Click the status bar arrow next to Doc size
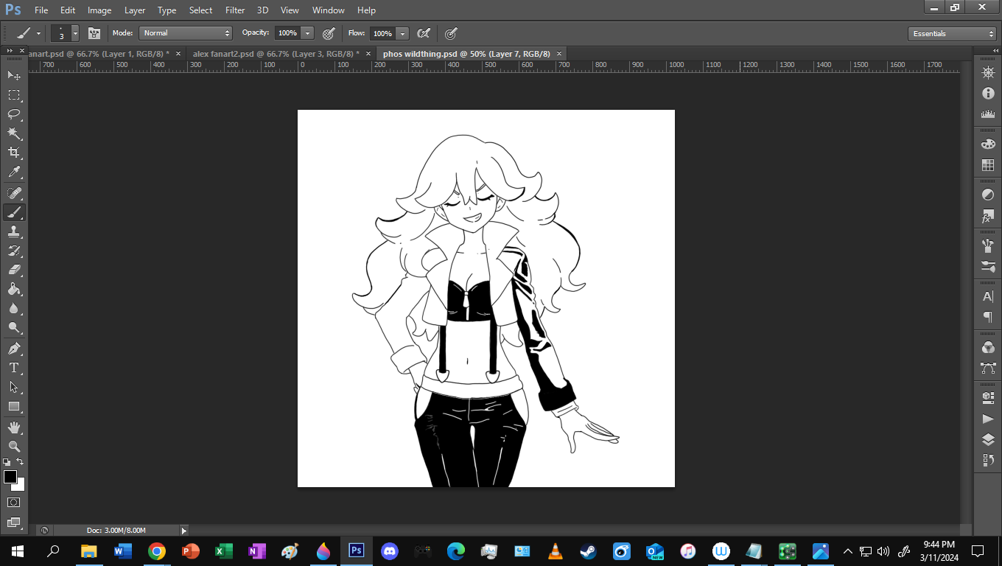 [184, 530]
